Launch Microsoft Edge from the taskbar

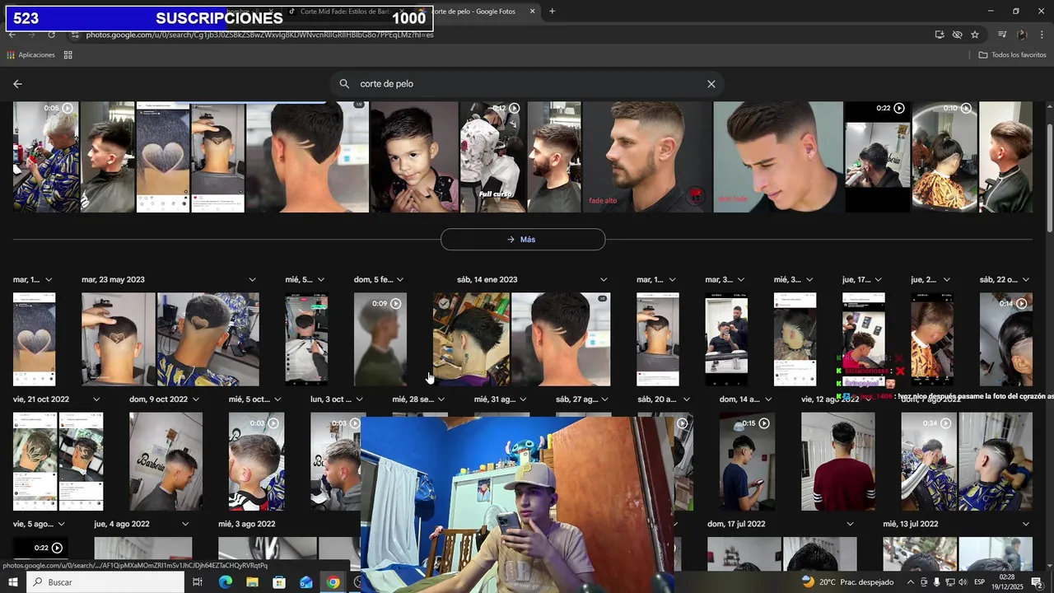(x=225, y=582)
